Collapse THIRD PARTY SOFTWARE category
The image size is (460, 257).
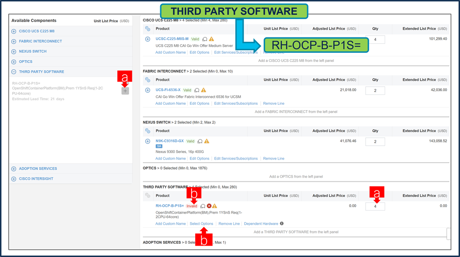(x=14, y=72)
